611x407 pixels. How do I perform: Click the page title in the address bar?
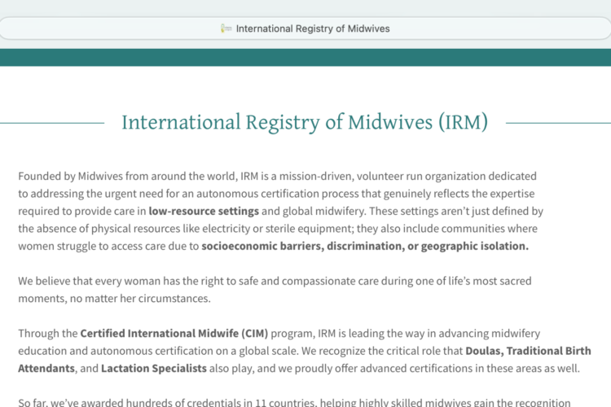[313, 28]
